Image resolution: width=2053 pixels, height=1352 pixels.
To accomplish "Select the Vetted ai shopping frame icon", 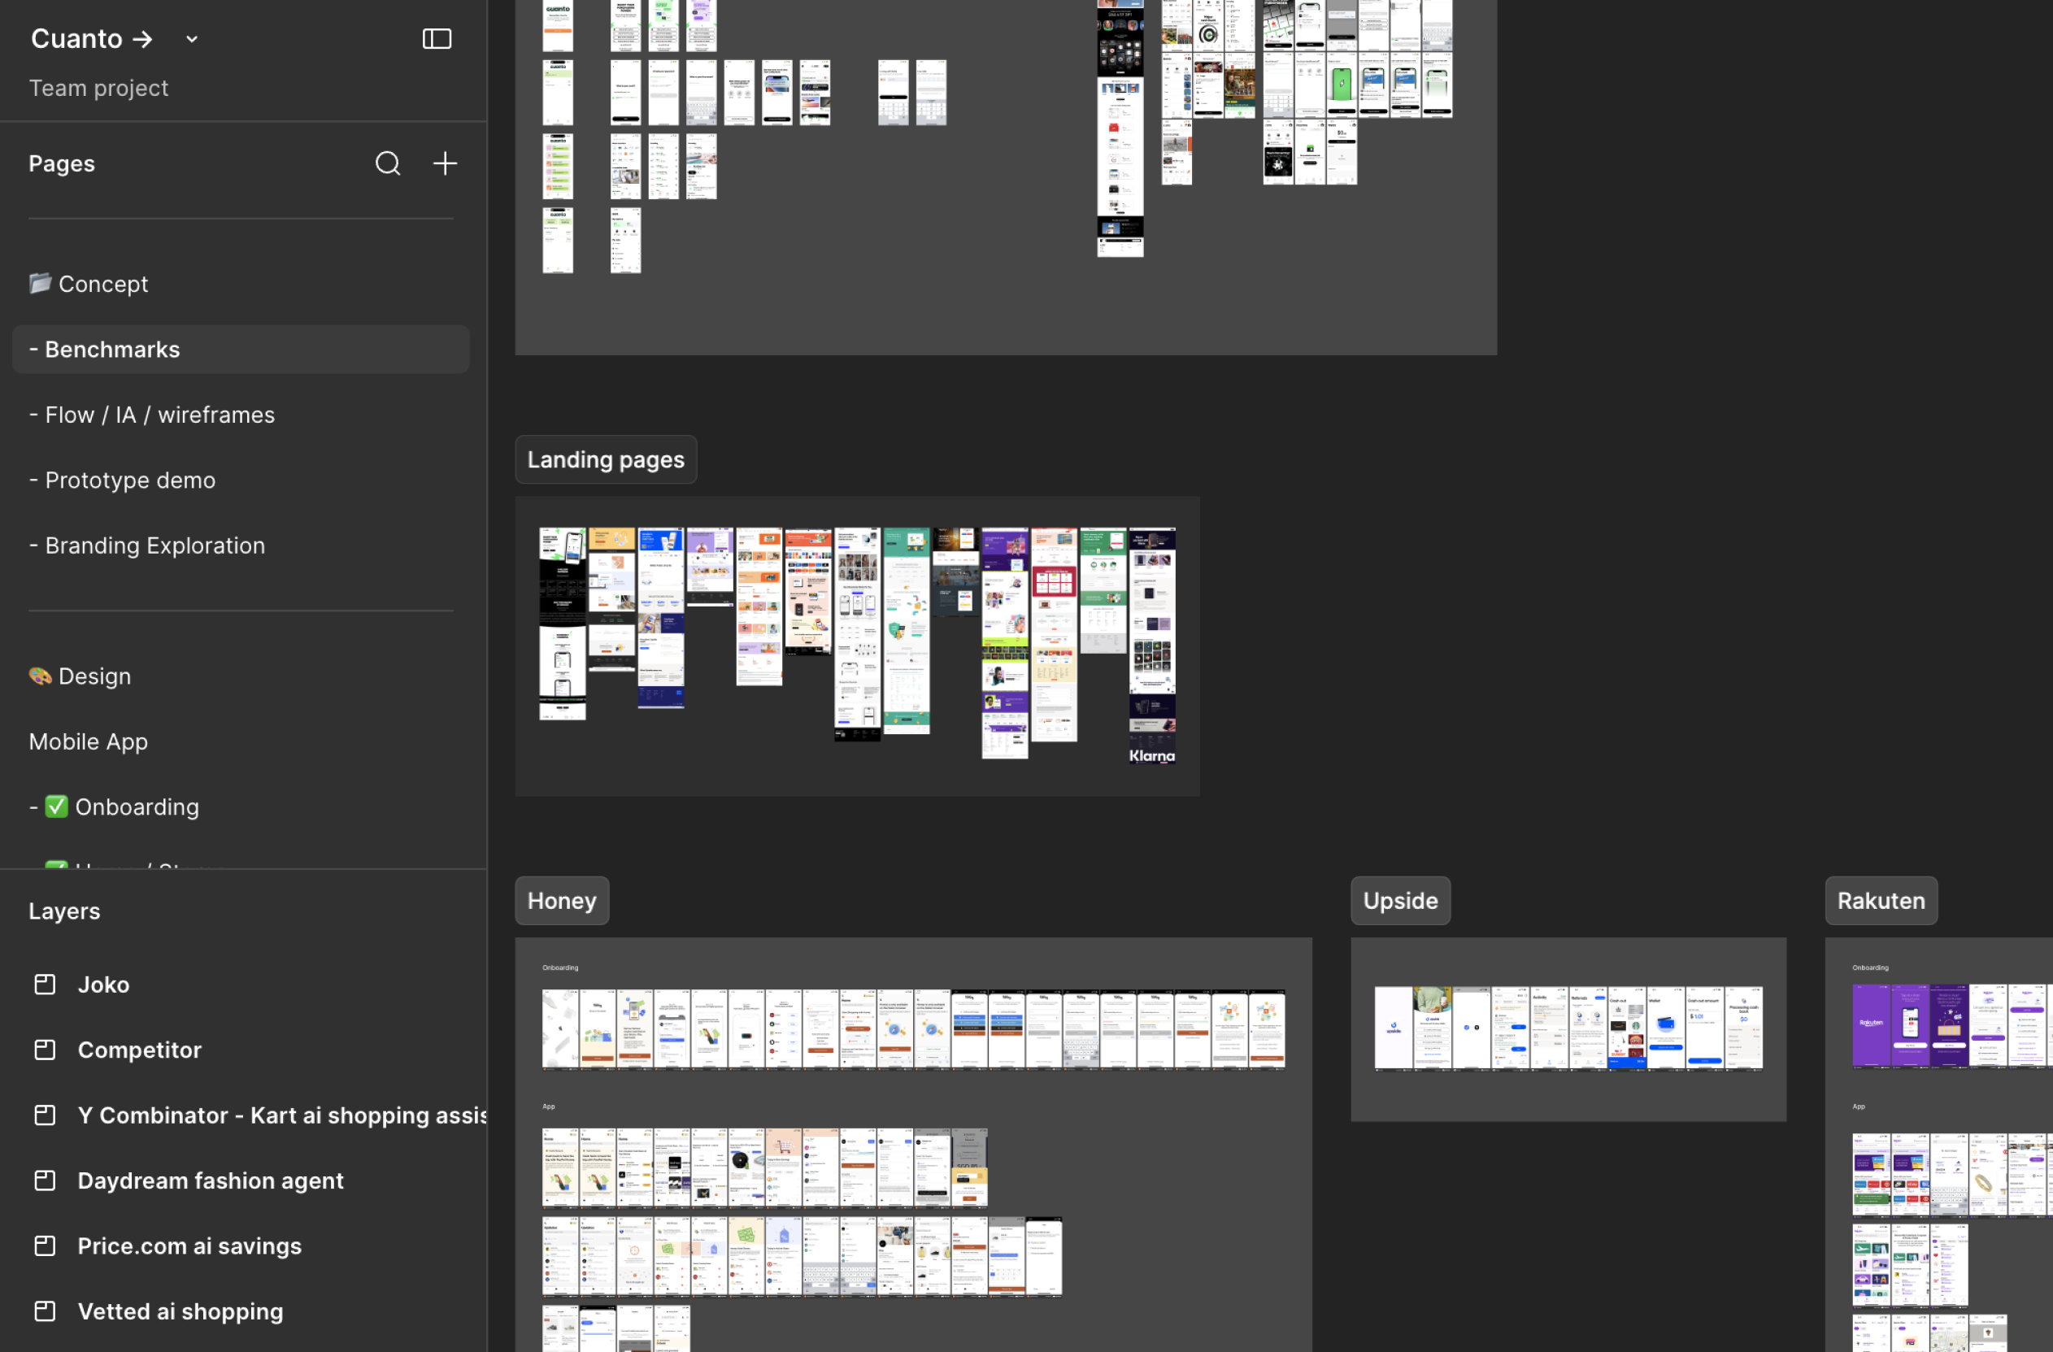I will coord(45,1312).
